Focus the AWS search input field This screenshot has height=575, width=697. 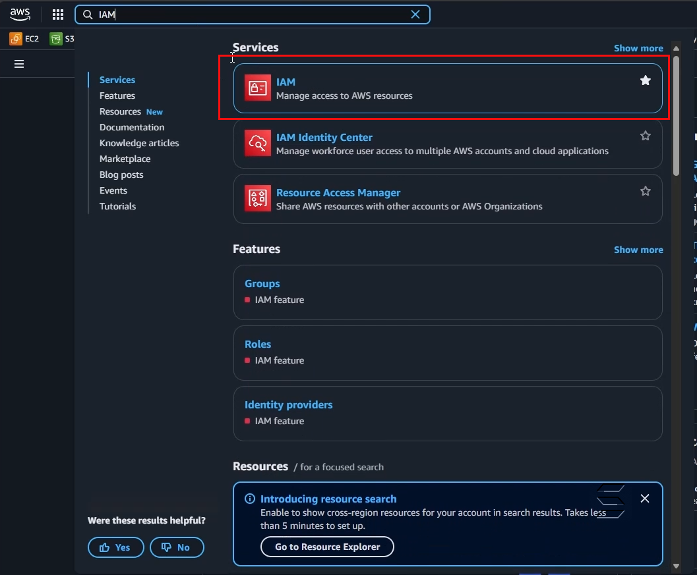tap(252, 14)
